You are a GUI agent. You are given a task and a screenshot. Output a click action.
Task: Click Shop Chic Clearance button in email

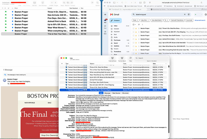(x=49, y=135)
